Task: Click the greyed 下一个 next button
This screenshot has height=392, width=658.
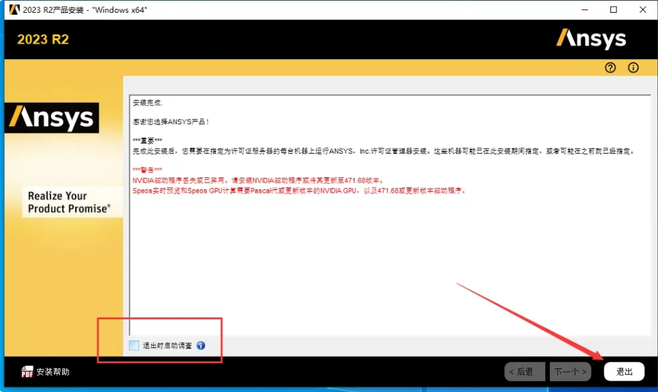Action: [570, 371]
